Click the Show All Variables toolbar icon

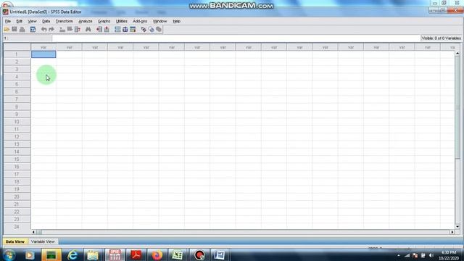coord(159,29)
